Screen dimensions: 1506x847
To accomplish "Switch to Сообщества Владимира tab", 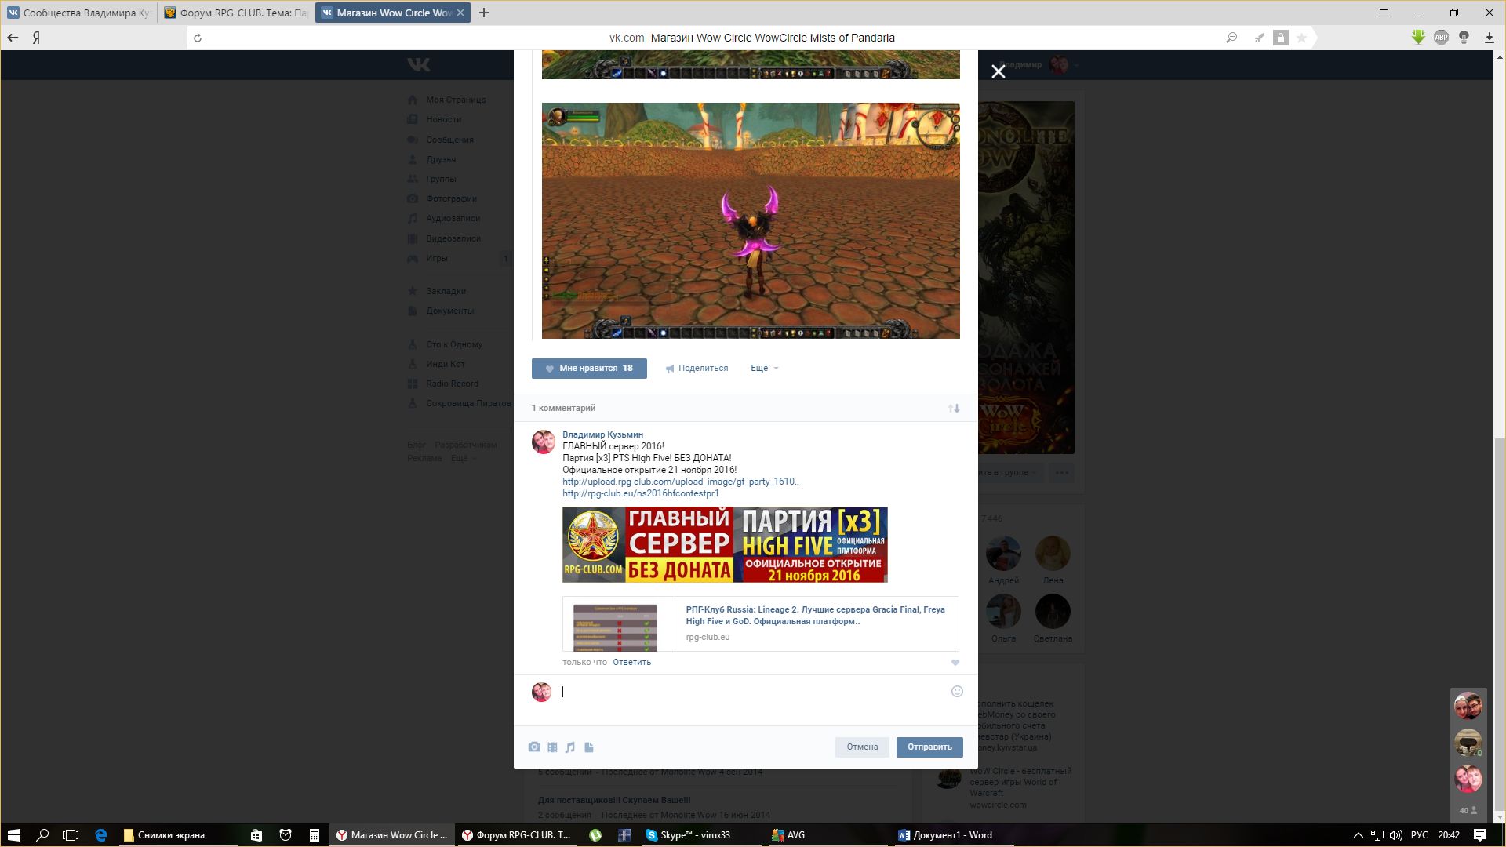I will tap(78, 13).
